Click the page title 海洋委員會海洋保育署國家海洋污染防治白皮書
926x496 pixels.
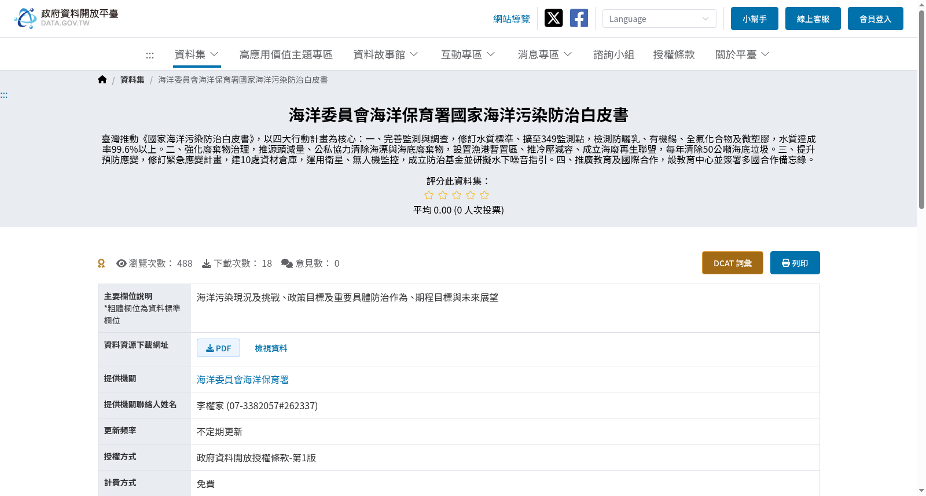[458, 115]
